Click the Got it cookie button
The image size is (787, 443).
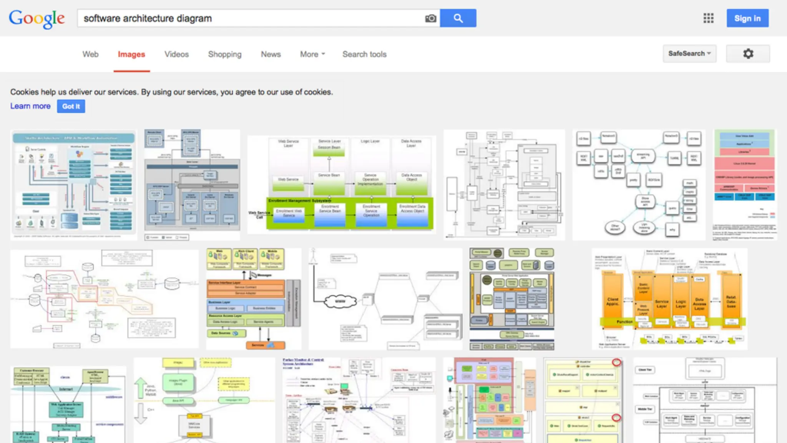[71, 106]
